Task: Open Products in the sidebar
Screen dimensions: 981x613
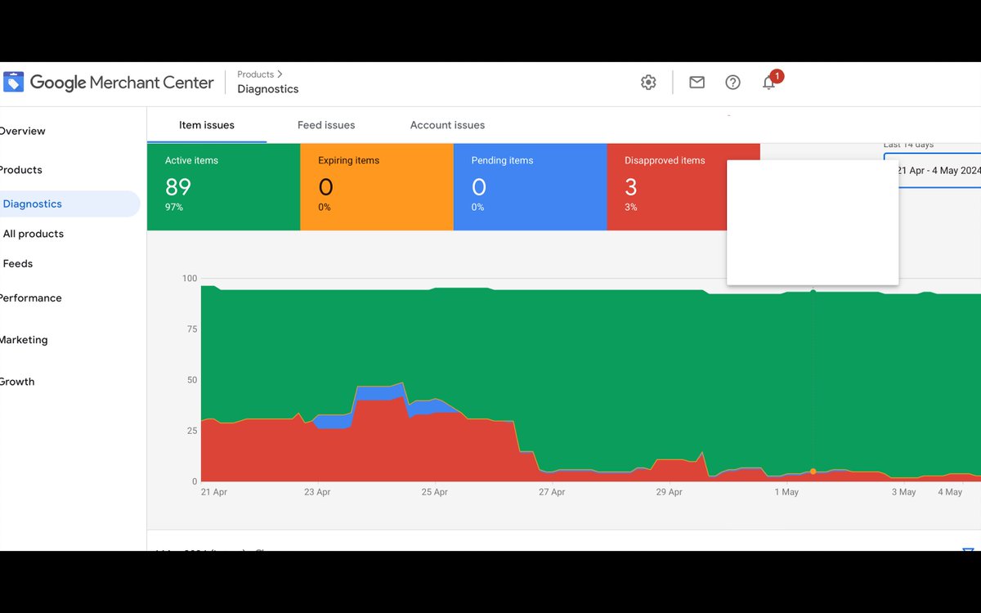Action: pyautogui.click(x=21, y=170)
